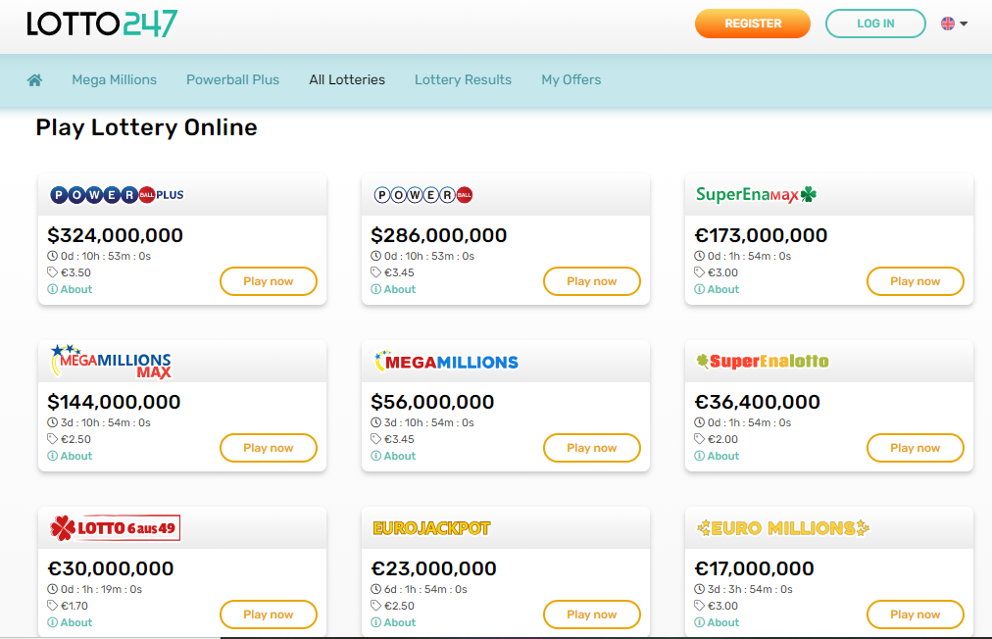
Task: Click the Log In button
Action: 875,24
